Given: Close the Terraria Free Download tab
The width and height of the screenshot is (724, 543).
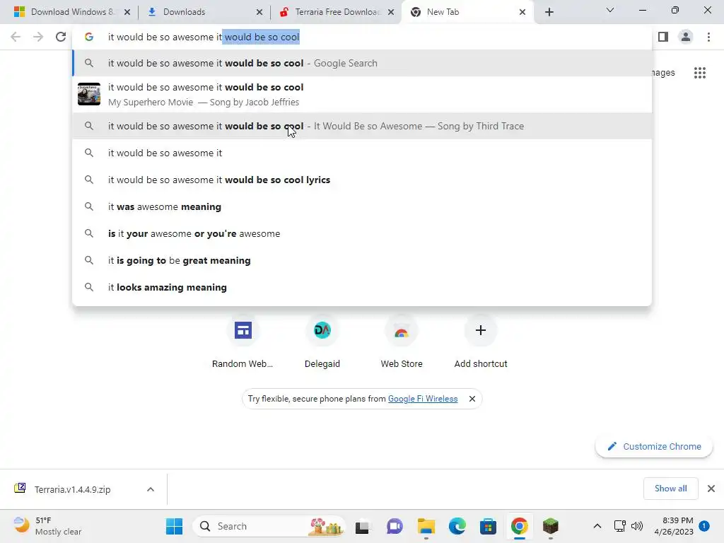Looking at the screenshot, I should 391,12.
